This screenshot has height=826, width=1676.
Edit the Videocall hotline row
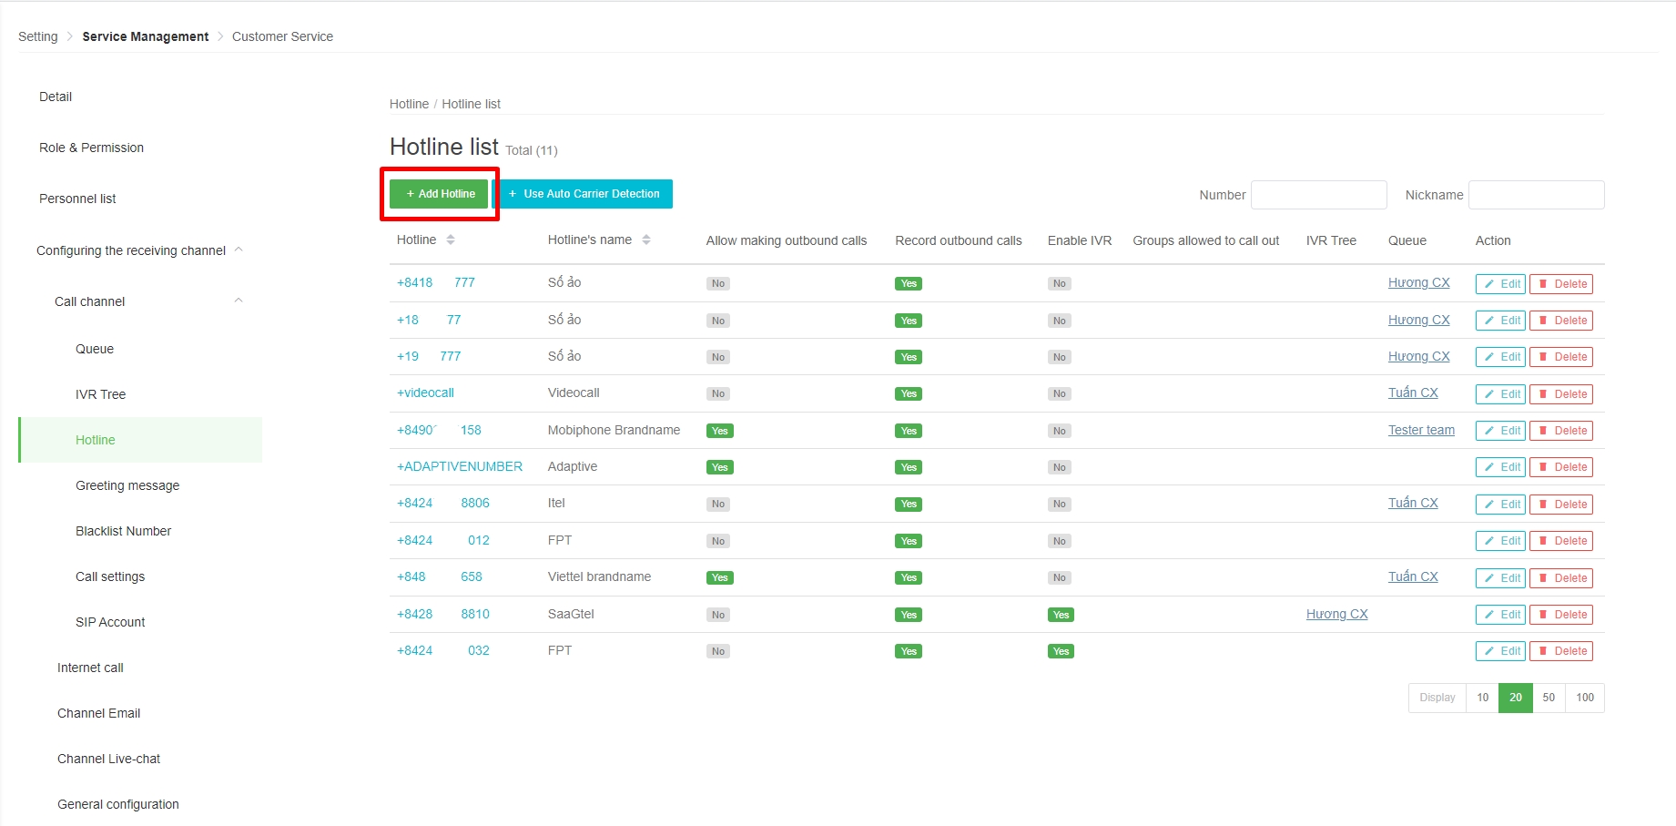1499,394
